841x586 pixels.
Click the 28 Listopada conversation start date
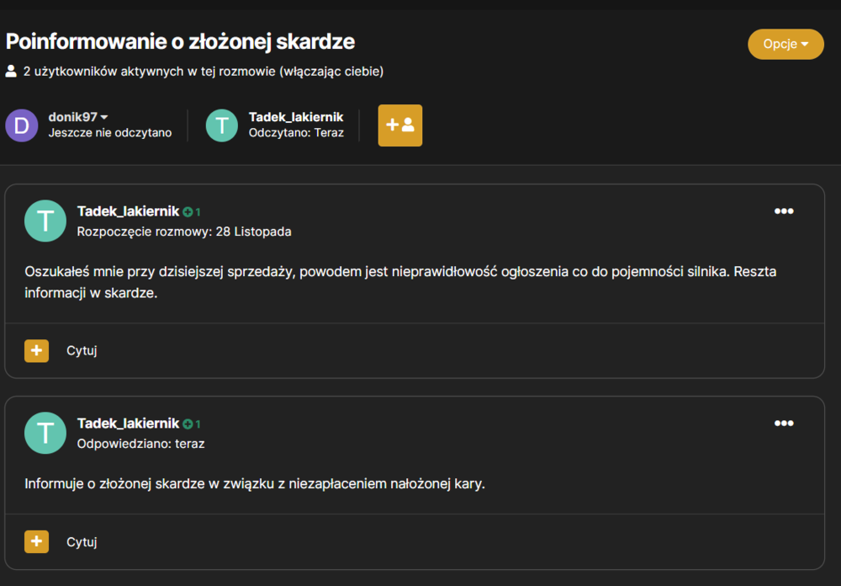pos(254,232)
